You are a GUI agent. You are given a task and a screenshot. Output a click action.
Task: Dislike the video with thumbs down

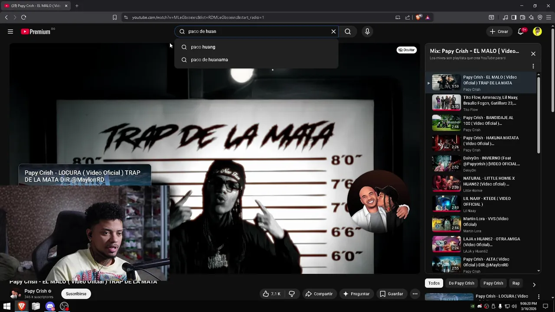click(x=292, y=294)
